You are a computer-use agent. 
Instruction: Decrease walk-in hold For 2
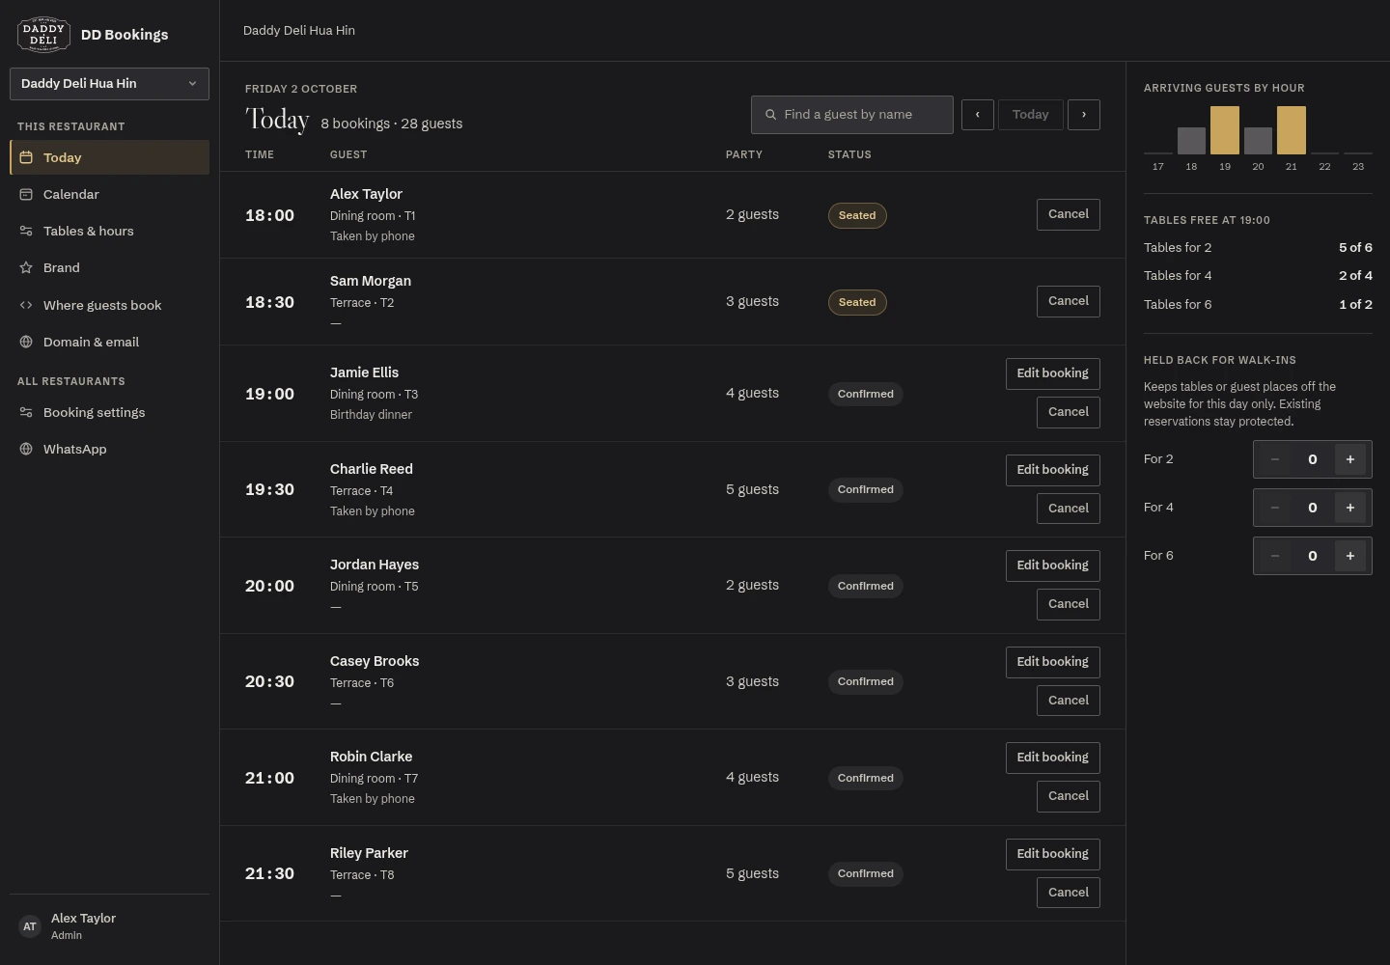click(1275, 459)
